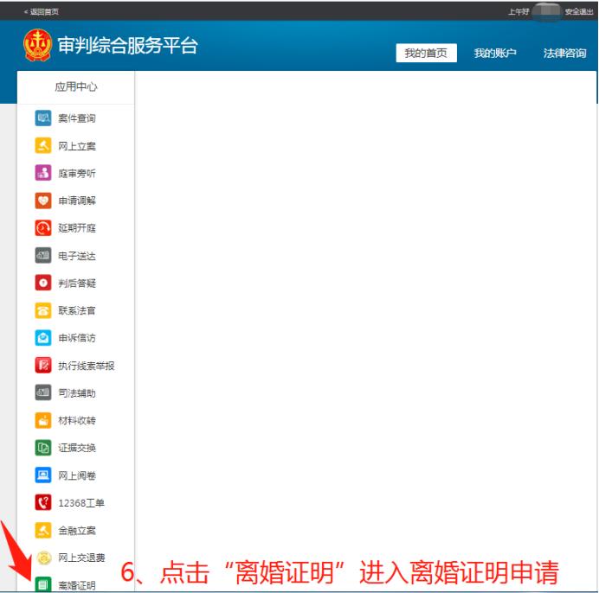Open the 案件查询 text link
Image resolution: width=599 pixels, height=593 pixels.
[x=77, y=118]
